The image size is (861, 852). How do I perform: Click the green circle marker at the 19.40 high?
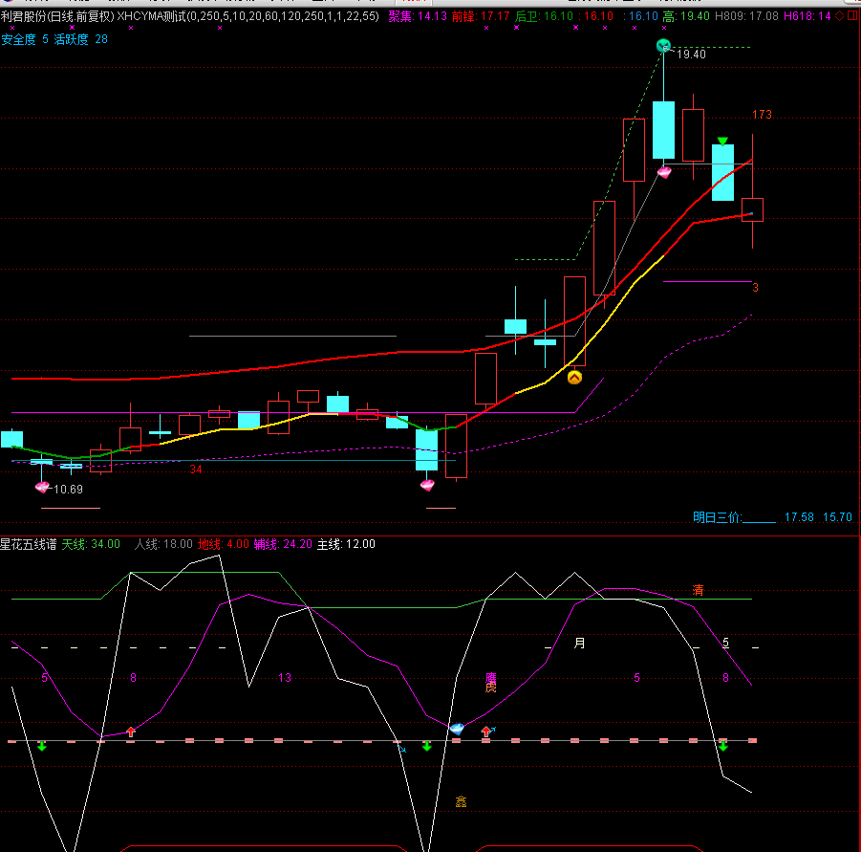click(663, 46)
